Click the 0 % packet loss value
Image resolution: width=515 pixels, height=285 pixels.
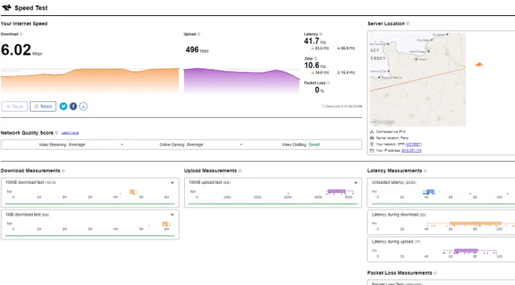pos(320,90)
